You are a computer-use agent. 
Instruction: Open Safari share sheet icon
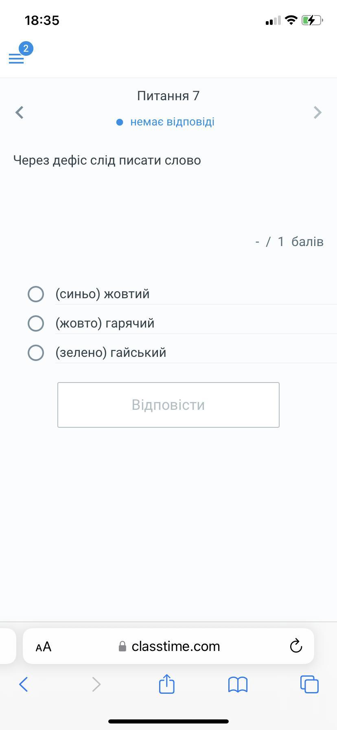pos(166,684)
